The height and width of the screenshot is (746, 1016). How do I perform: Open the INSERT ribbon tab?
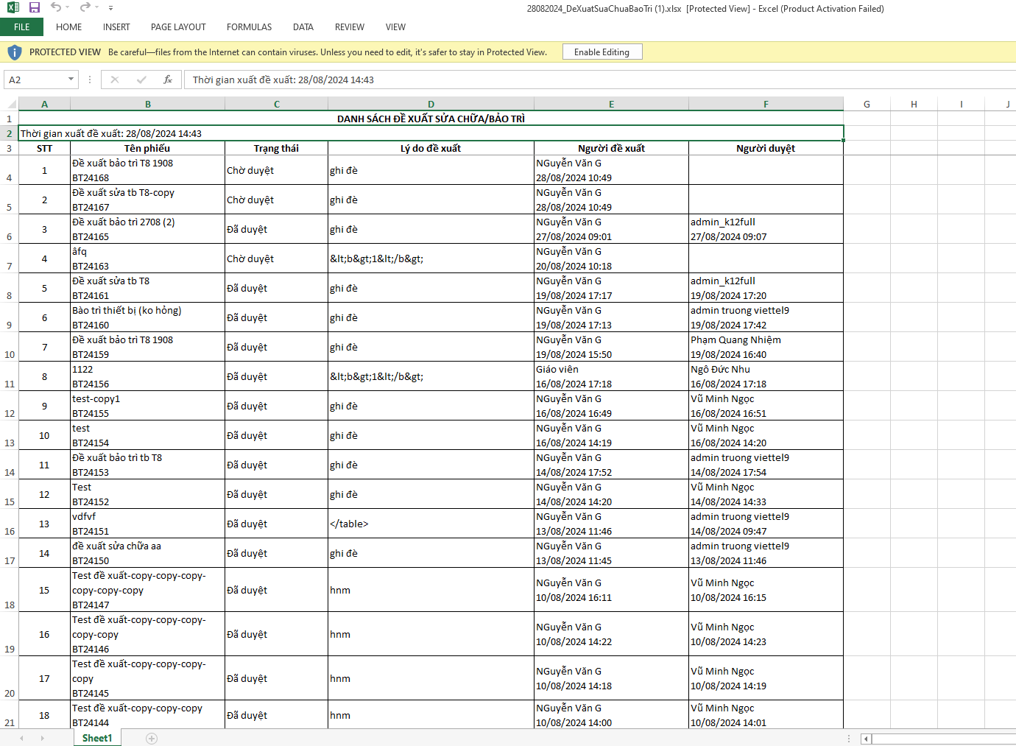point(116,27)
